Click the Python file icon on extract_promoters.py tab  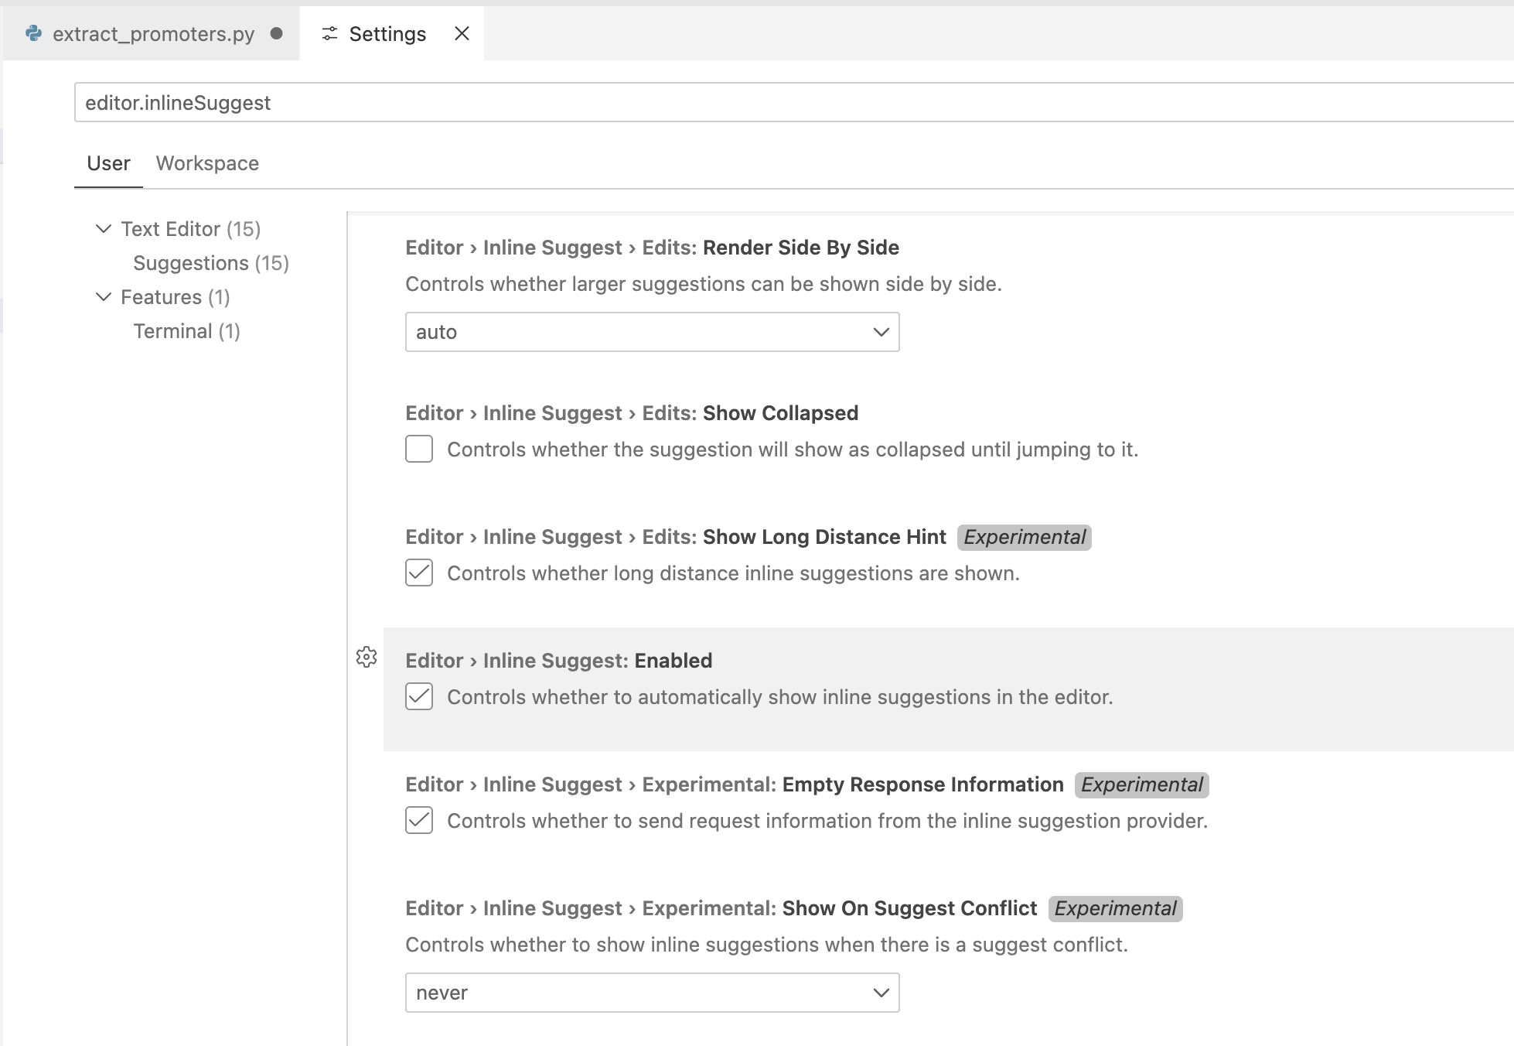coord(33,33)
